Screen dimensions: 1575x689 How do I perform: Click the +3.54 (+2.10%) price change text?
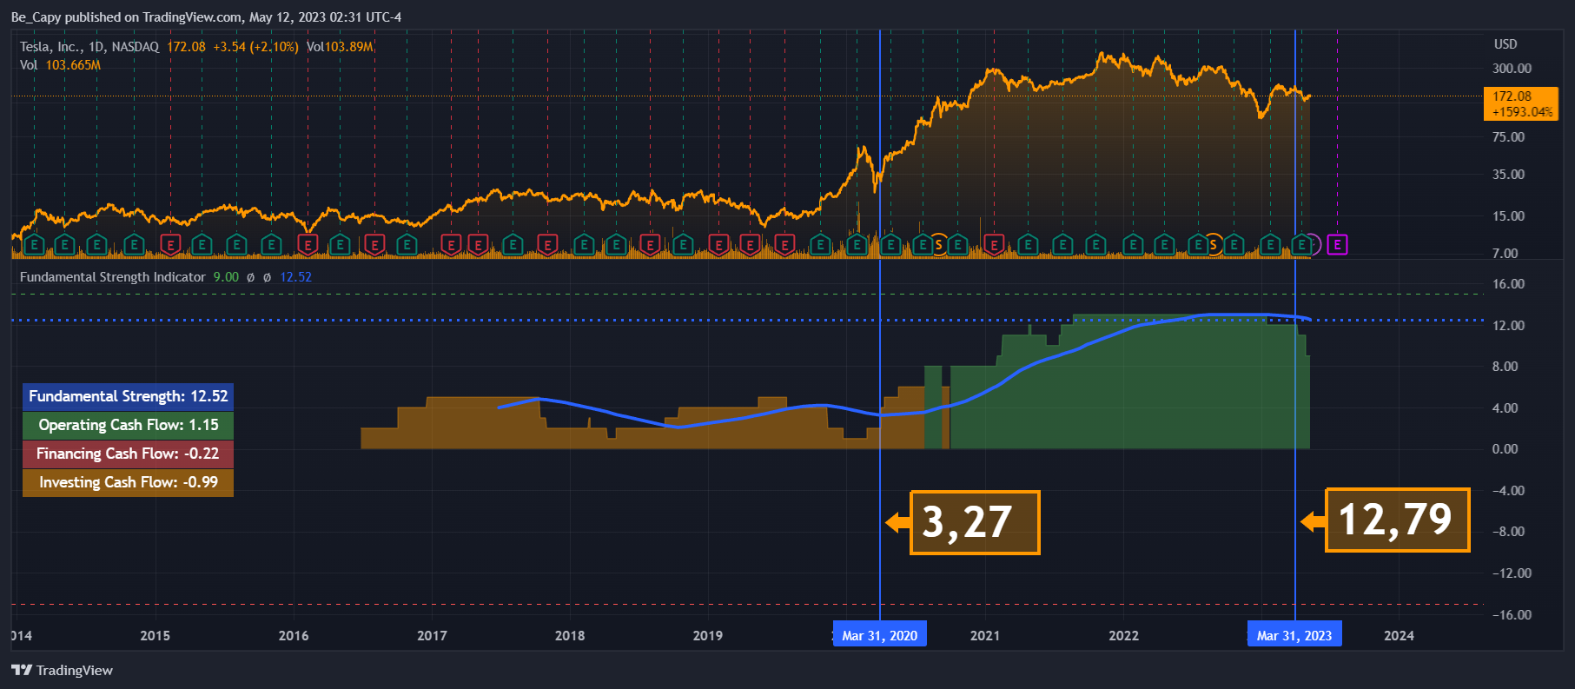point(255,47)
